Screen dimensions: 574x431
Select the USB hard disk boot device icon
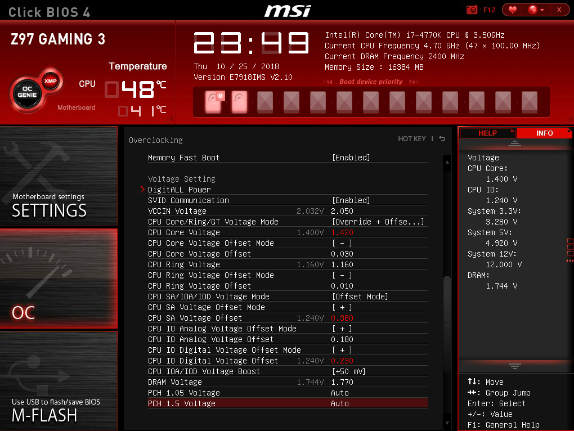tap(214, 101)
